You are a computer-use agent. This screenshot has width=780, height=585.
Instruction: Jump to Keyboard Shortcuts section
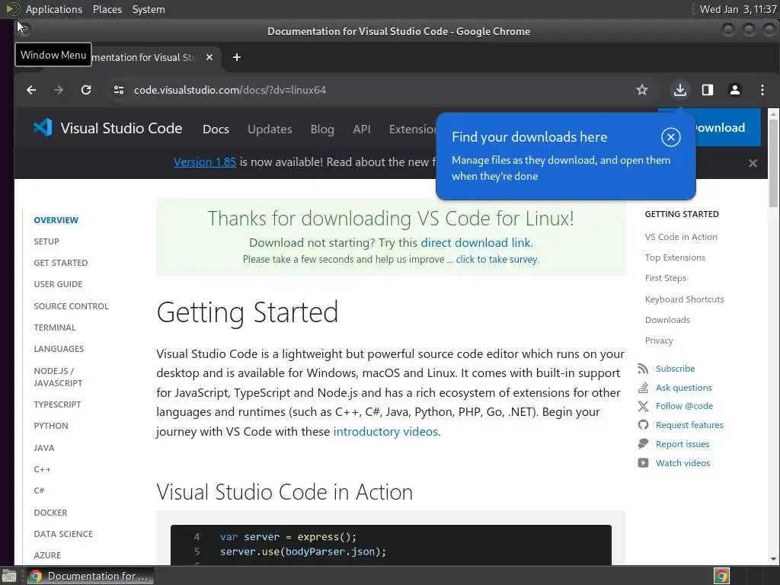pos(685,299)
